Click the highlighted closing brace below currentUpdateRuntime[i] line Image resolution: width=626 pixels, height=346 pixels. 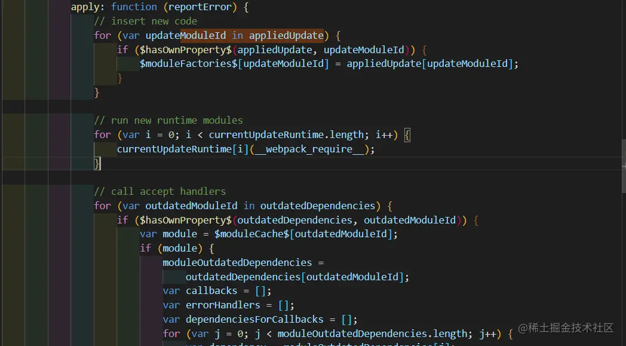pyautogui.click(x=97, y=163)
